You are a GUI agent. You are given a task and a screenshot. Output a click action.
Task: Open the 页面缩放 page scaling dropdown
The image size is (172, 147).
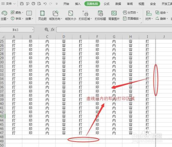coord(132,19)
